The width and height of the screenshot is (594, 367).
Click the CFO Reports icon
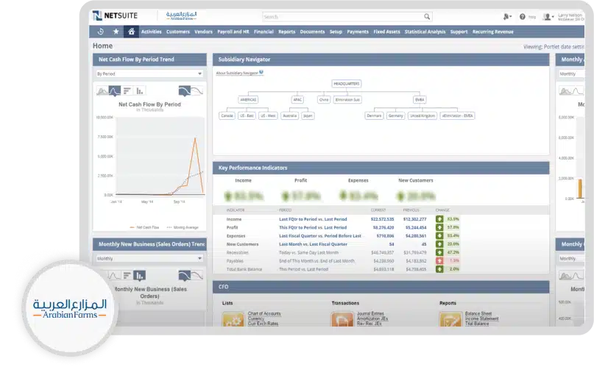click(450, 320)
